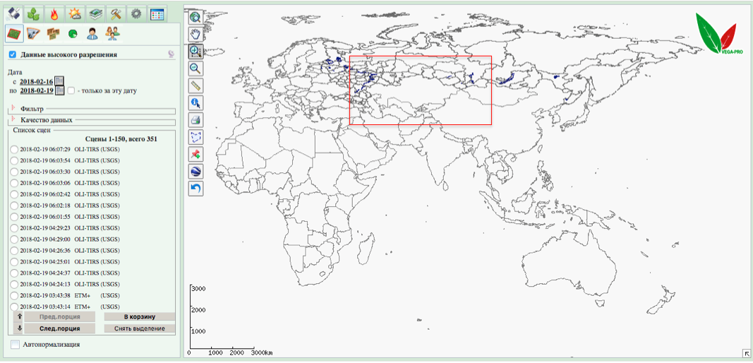Viewport: 753px width, 363px height.
Task: Uncheck Данные высокого разрешения checkbox
Action: pyautogui.click(x=12, y=54)
